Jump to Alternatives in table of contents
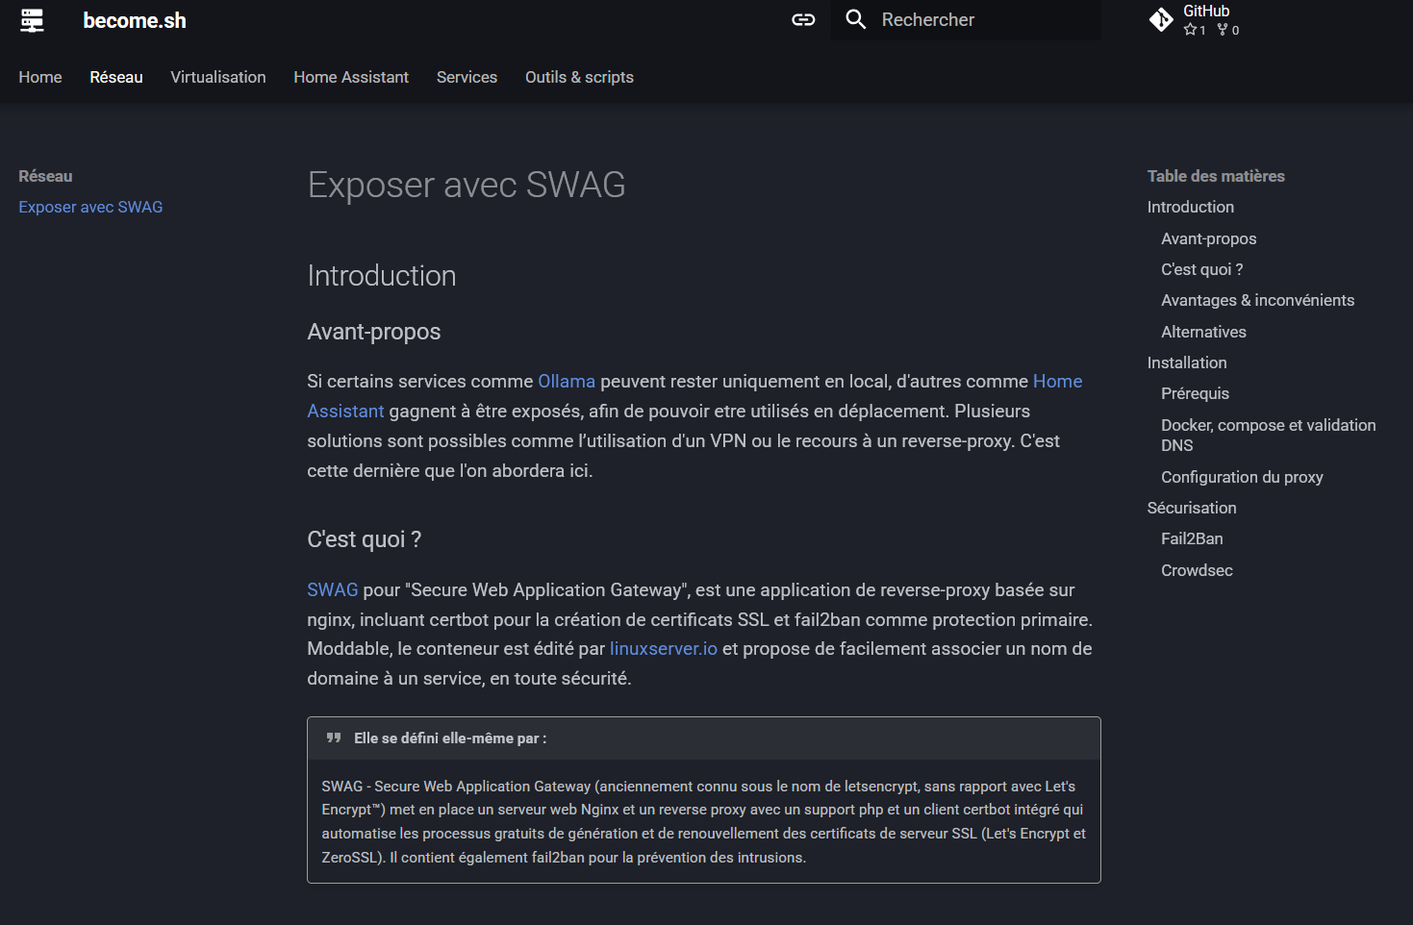The image size is (1413, 925). [1203, 332]
